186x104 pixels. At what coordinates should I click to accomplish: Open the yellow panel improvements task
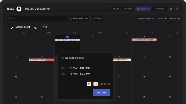click(x=122, y=60)
